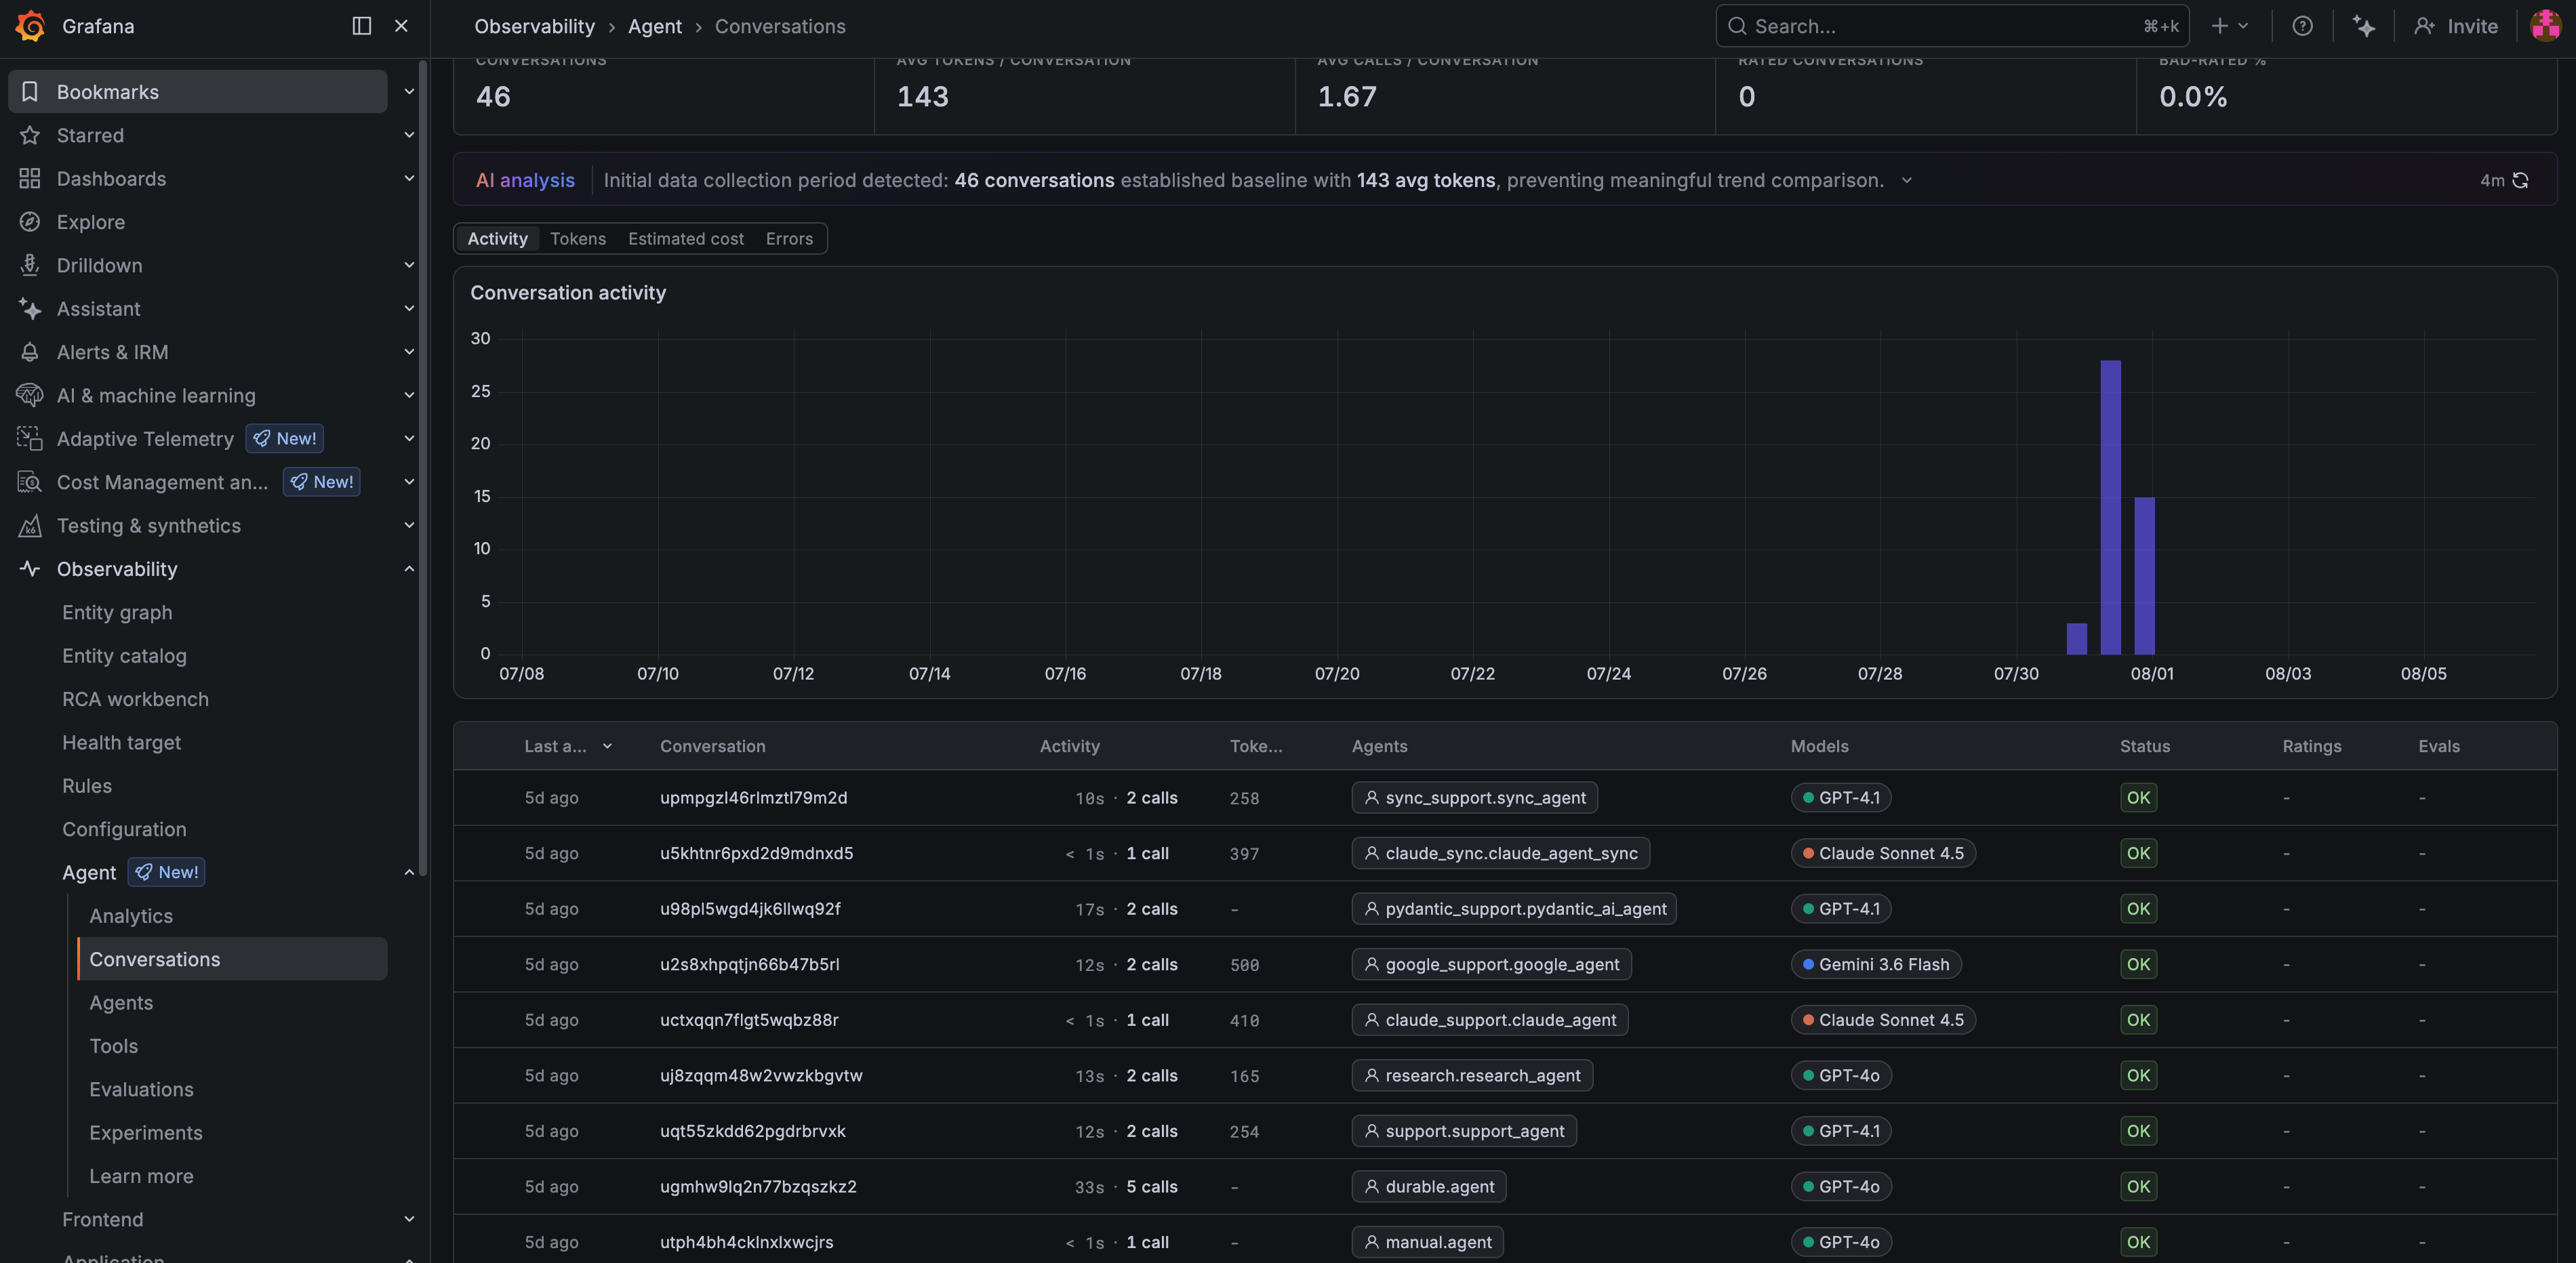Click the Gemini 3.6 Flash model chip
The height and width of the screenshot is (1263, 2576).
pyautogui.click(x=1875, y=964)
